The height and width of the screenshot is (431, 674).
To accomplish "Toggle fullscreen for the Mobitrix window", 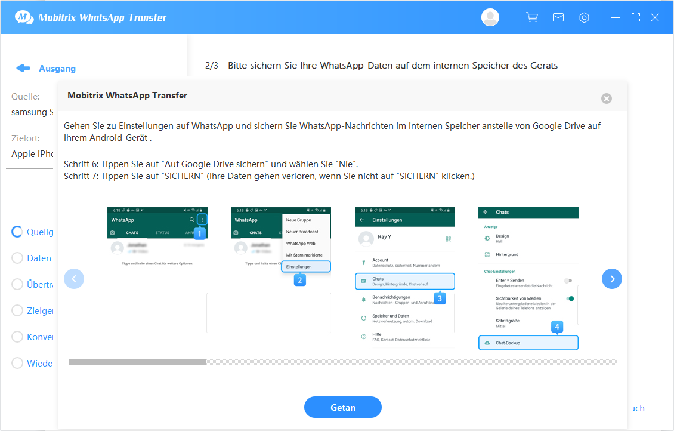I will pos(636,18).
